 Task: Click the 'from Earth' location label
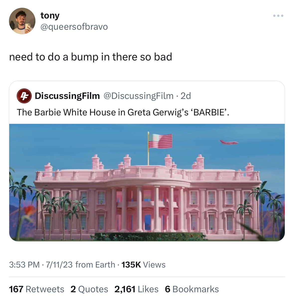point(95,265)
